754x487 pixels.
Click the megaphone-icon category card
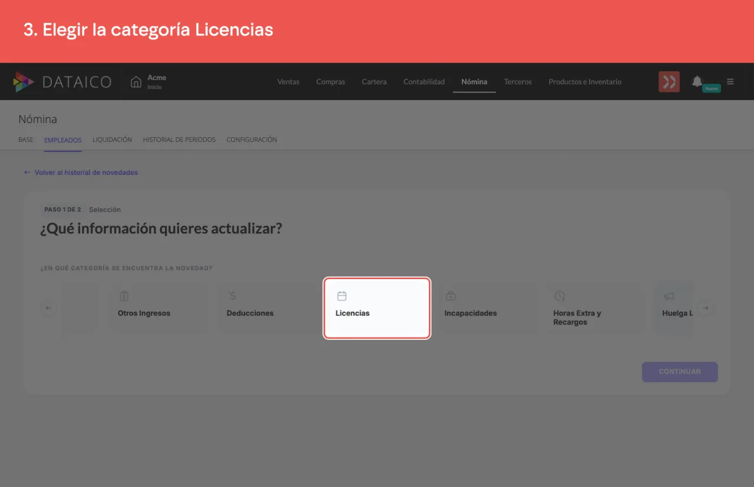(674, 308)
